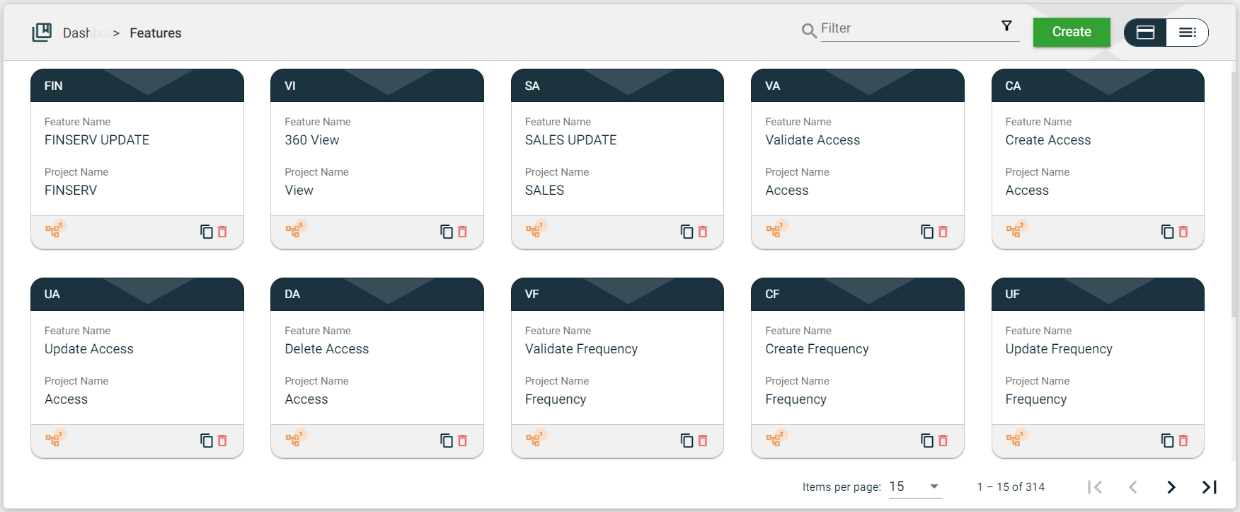
Task: Switch to card view layout
Action: point(1145,33)
